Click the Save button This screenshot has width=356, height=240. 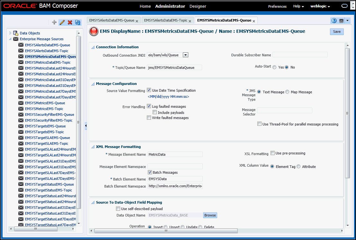click(x=336, y=32)
